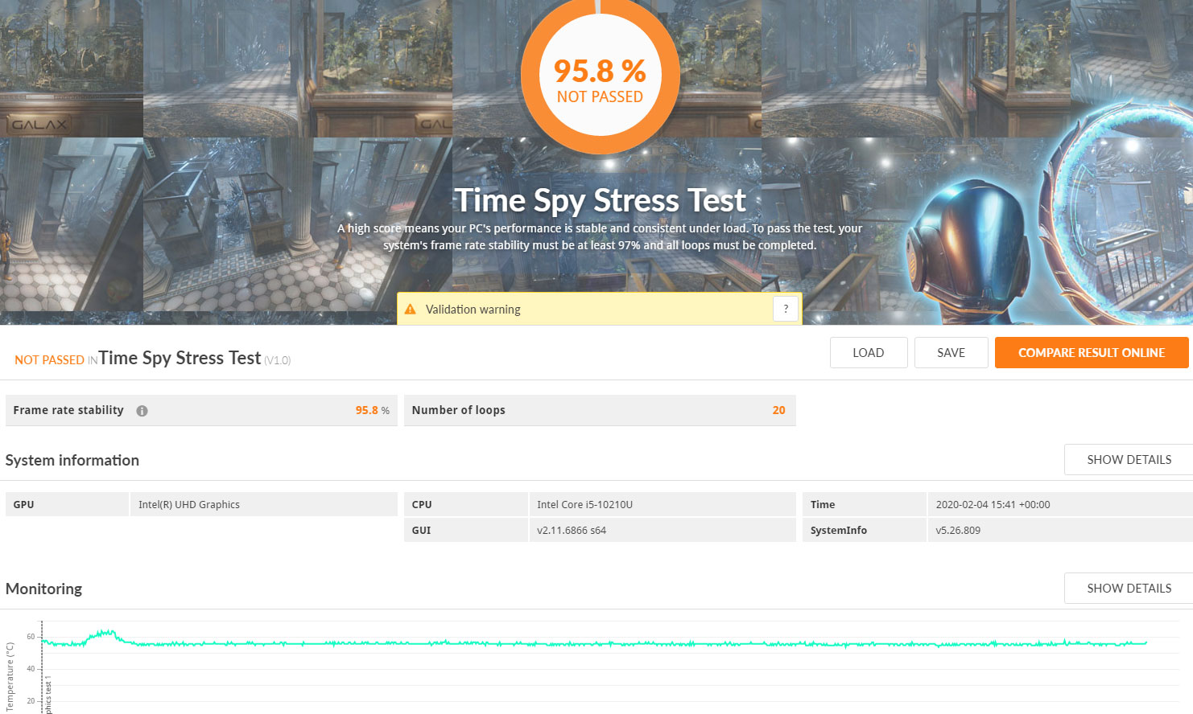1193x714 pixels.
Task: Click the GPU label cell
Action: point(67,504)
